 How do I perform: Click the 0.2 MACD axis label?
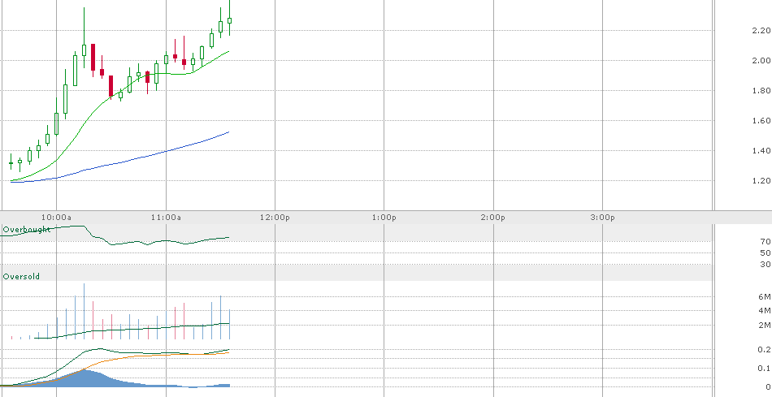(x=765, y=350)
